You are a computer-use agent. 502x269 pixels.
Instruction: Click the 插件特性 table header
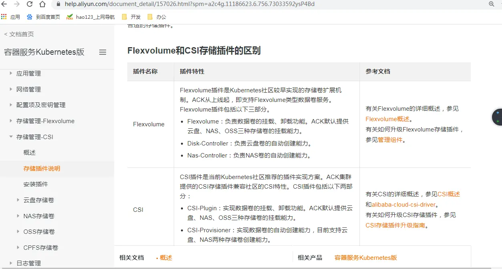coord(192,72)
